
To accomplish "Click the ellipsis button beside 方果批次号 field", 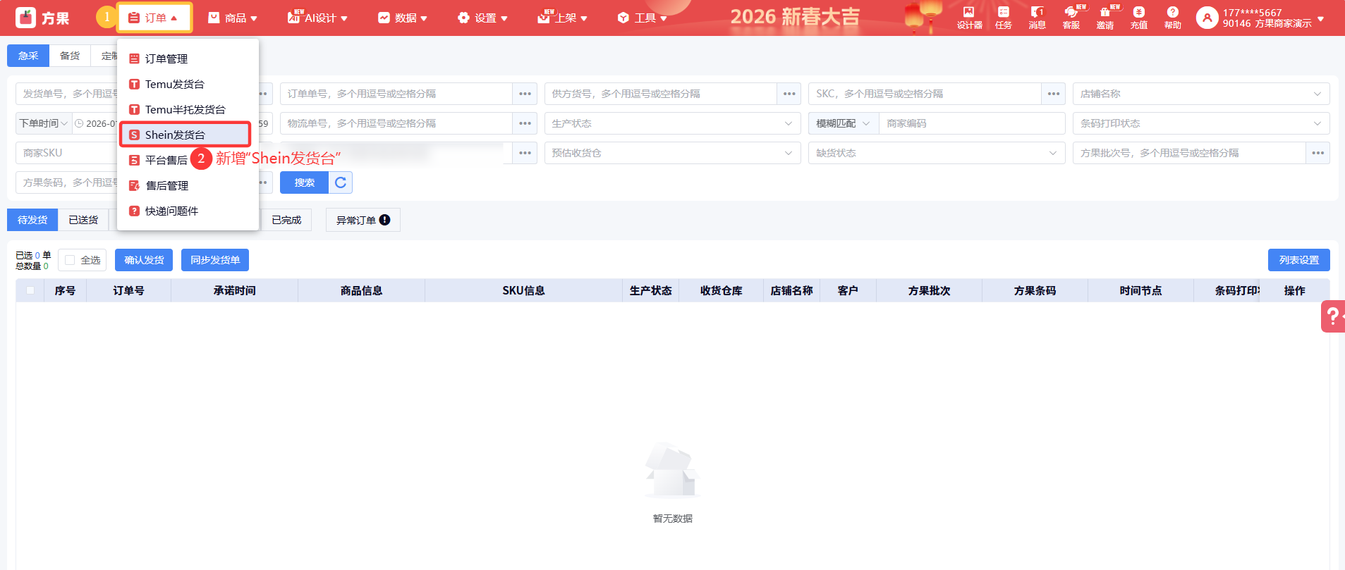I will 1317,153.
